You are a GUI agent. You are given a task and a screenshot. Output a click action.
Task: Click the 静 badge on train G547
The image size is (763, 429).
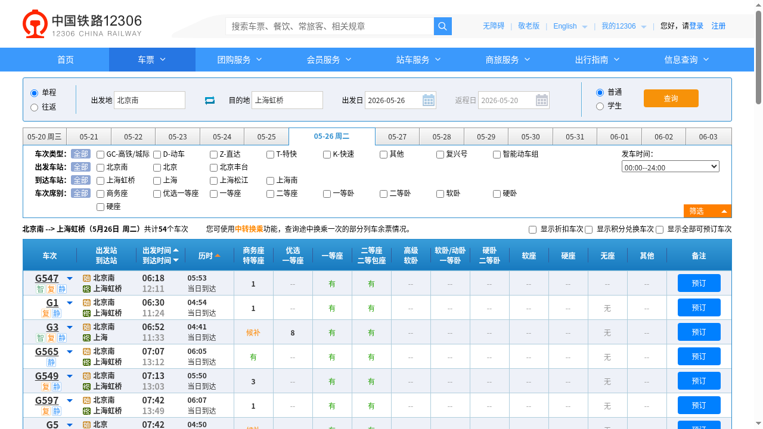(62, 289)
